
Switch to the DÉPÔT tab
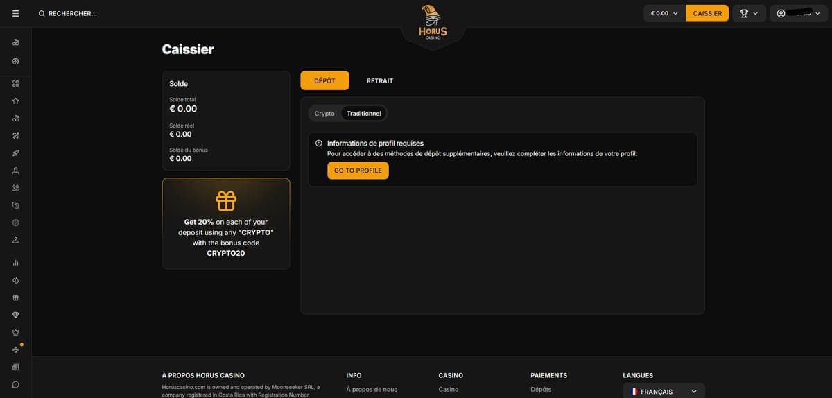point(324,80)
